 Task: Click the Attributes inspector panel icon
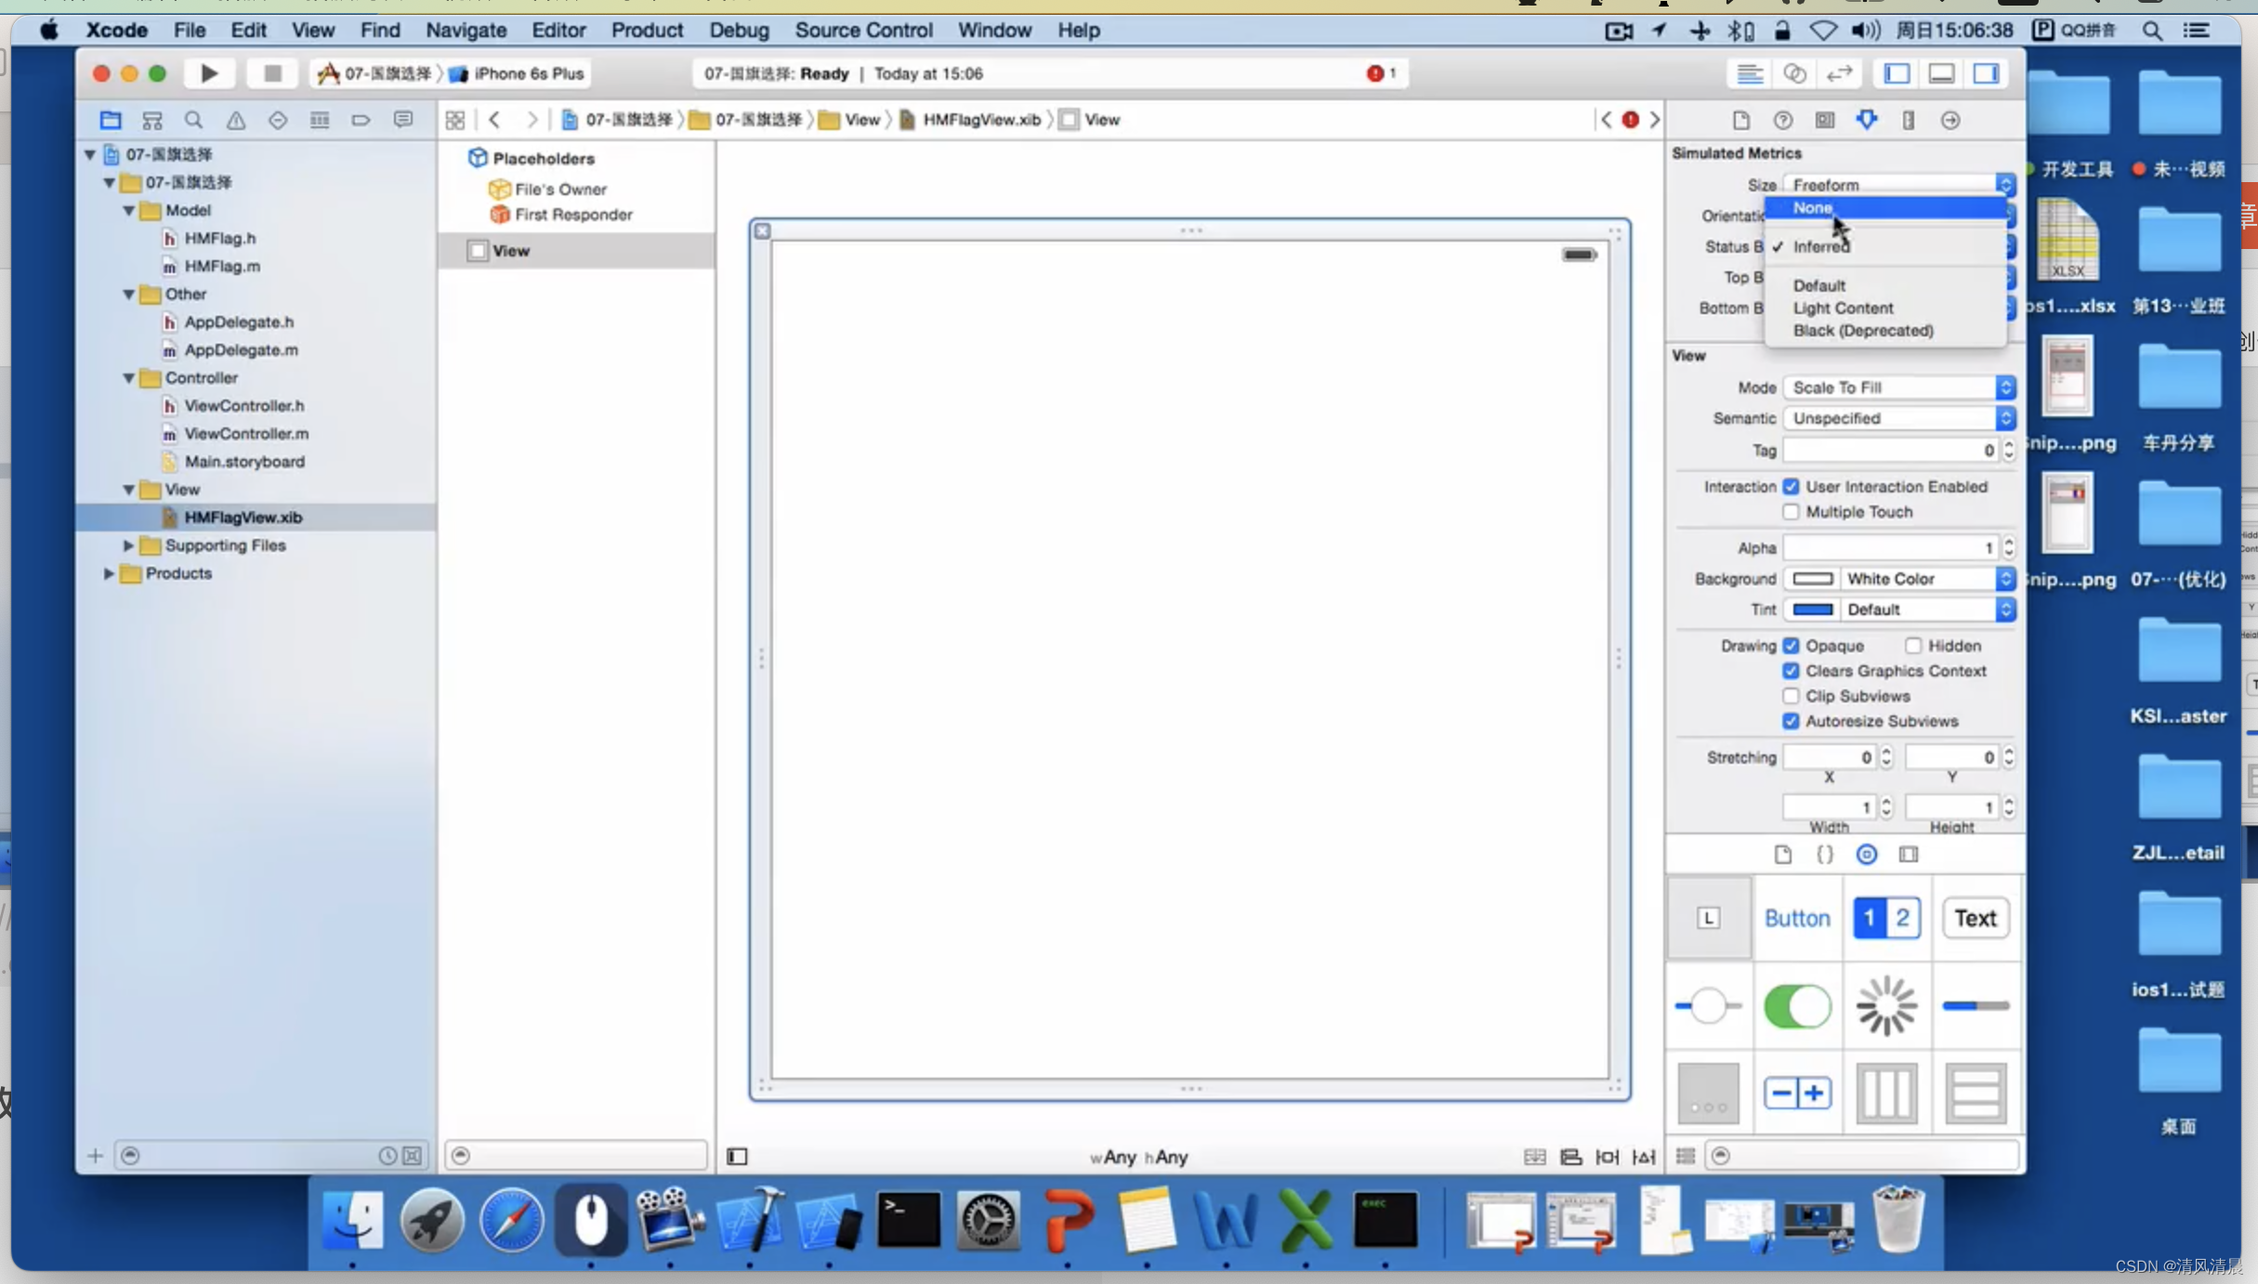[x=1867, y=120]
